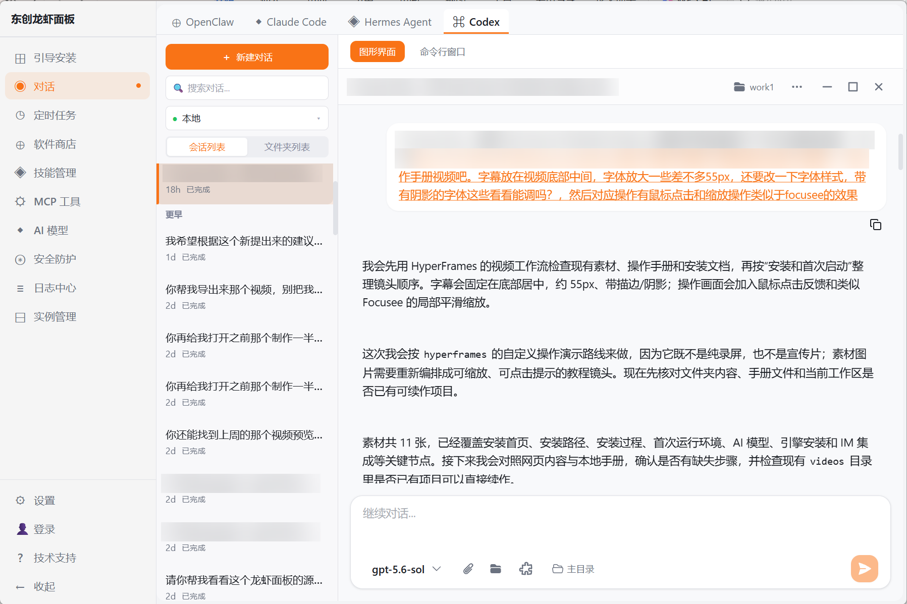The height and width of the screenshot is (604, 907).
Task: Click the attach file paperclip icon
Action: click(468, 569)
